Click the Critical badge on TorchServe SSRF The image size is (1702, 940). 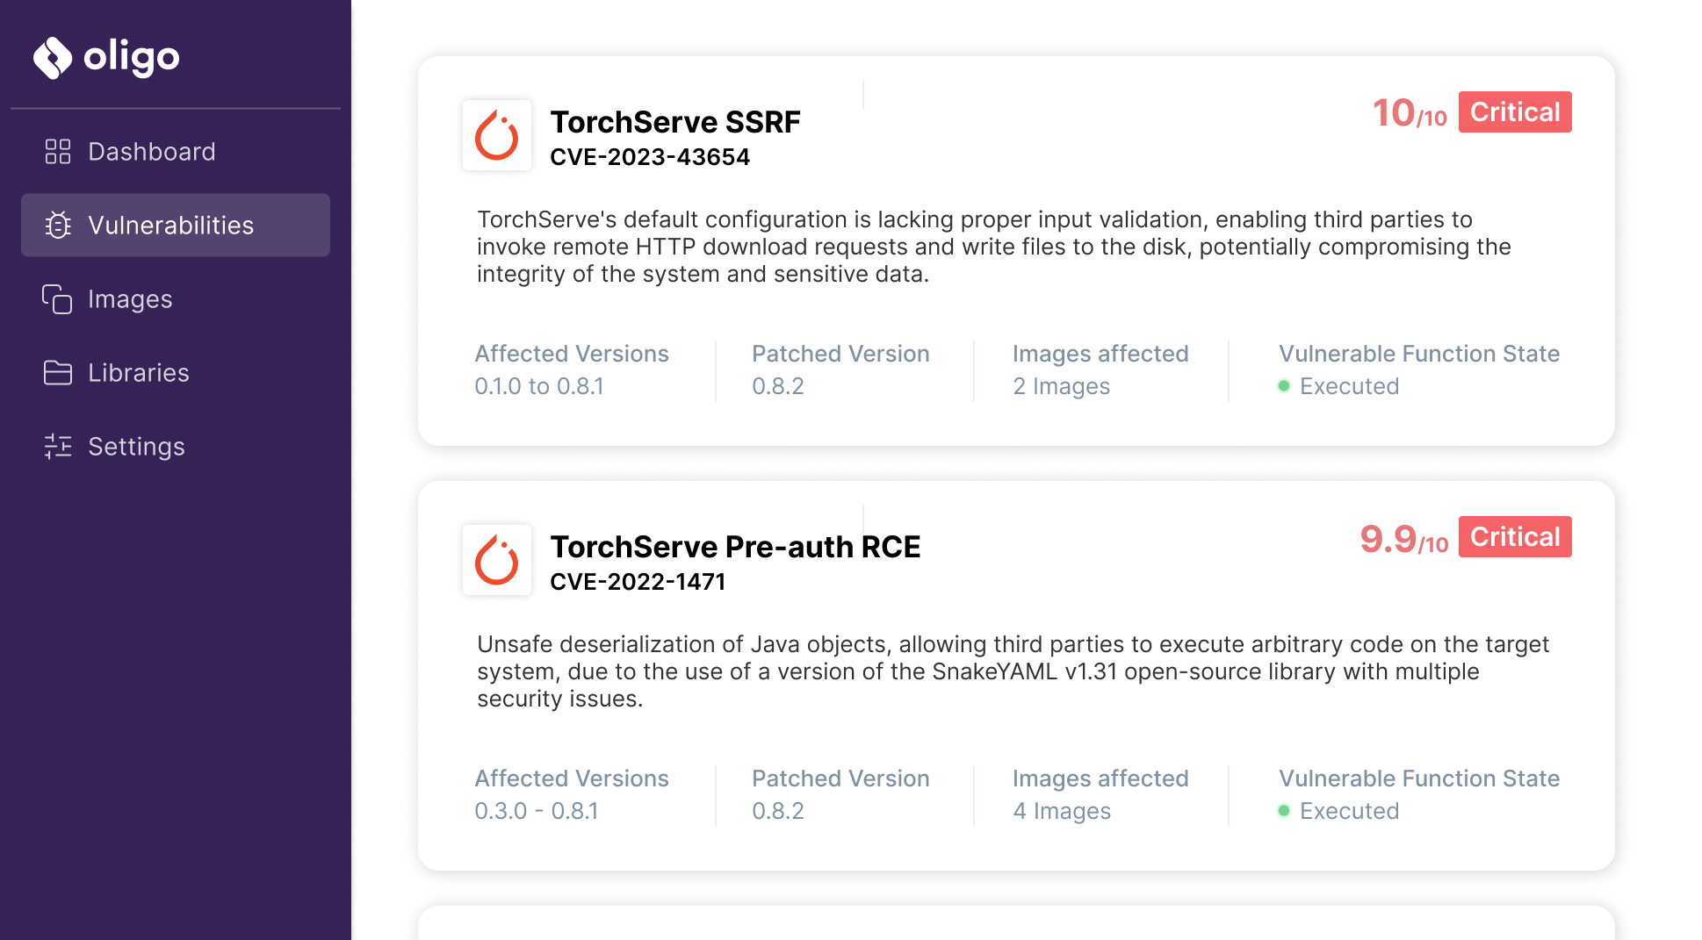coord(1514,111)
